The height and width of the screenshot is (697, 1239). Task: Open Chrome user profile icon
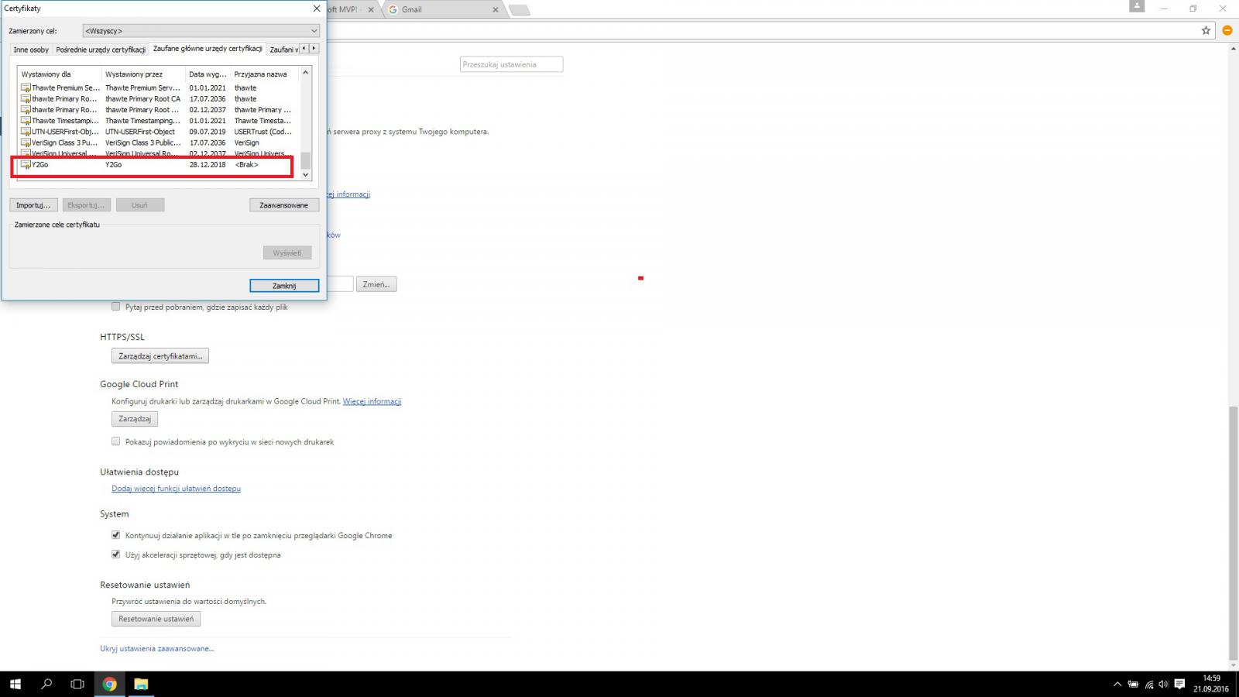click(1137, 6)
